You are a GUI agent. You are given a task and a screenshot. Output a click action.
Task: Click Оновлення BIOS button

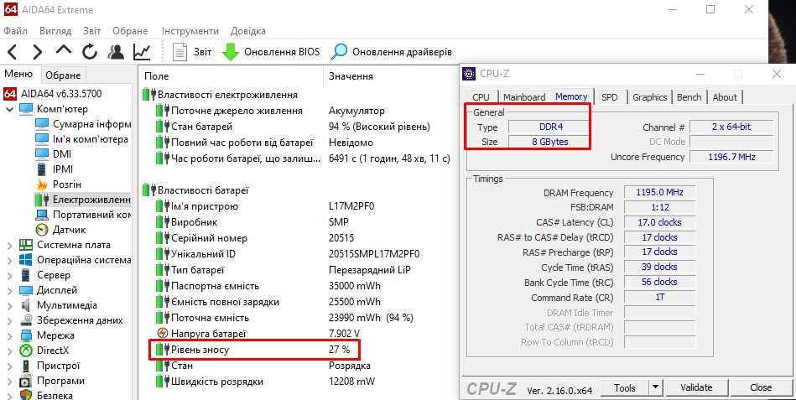pyautogui.click(x=271, y=52)
